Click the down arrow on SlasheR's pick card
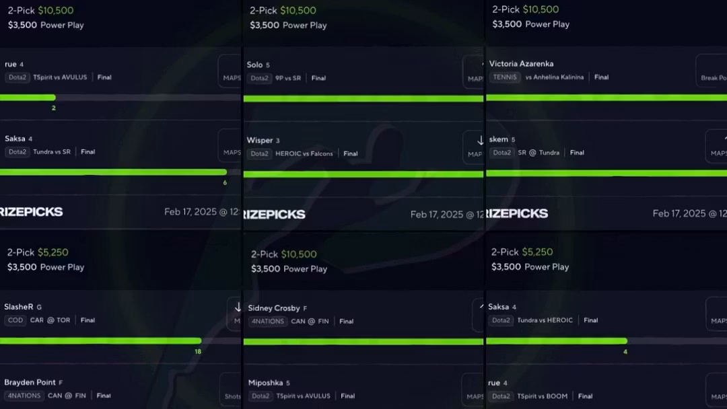The height and width of the screenshot is (409, 727). [238, 307]
